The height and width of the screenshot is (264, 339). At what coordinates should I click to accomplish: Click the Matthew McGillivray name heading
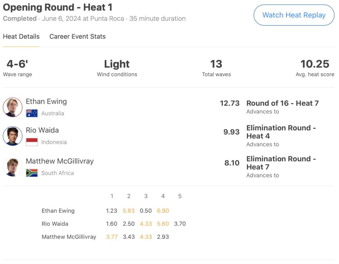point(60,161)
